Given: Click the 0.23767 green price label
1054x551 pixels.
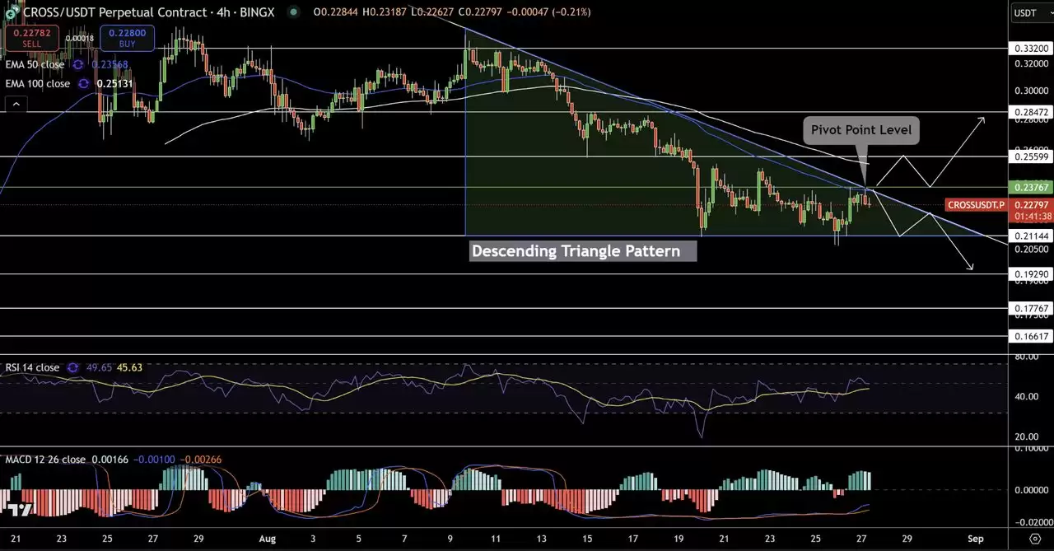Looking at the screenshot, I should click(x=1030, y=188).
